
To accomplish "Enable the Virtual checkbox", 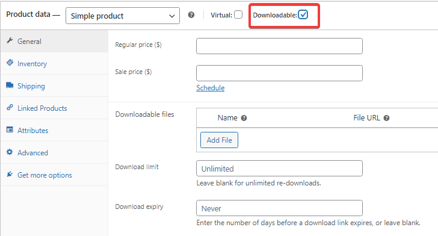I will (238, 14).
